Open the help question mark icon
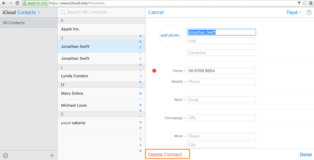Viewport: 314px width, 160px height. point(309,13)
